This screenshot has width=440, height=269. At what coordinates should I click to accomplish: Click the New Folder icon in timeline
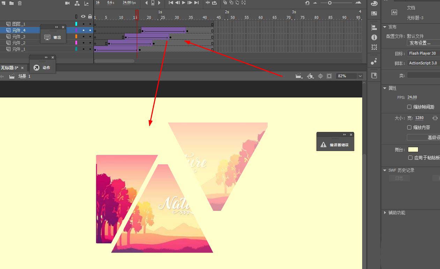[12, 3]
